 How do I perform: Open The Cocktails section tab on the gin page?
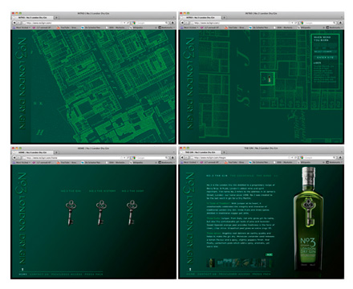click(x=242, y=176)
